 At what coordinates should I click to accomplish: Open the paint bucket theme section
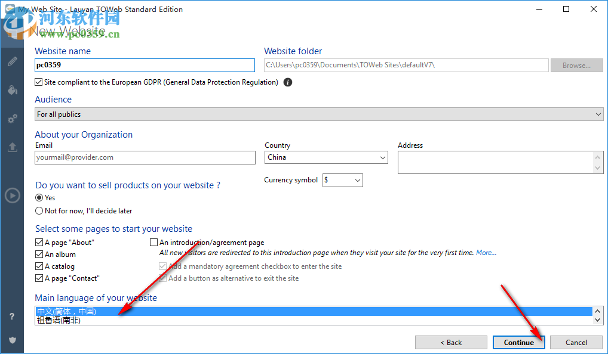[x=12, y=90]
